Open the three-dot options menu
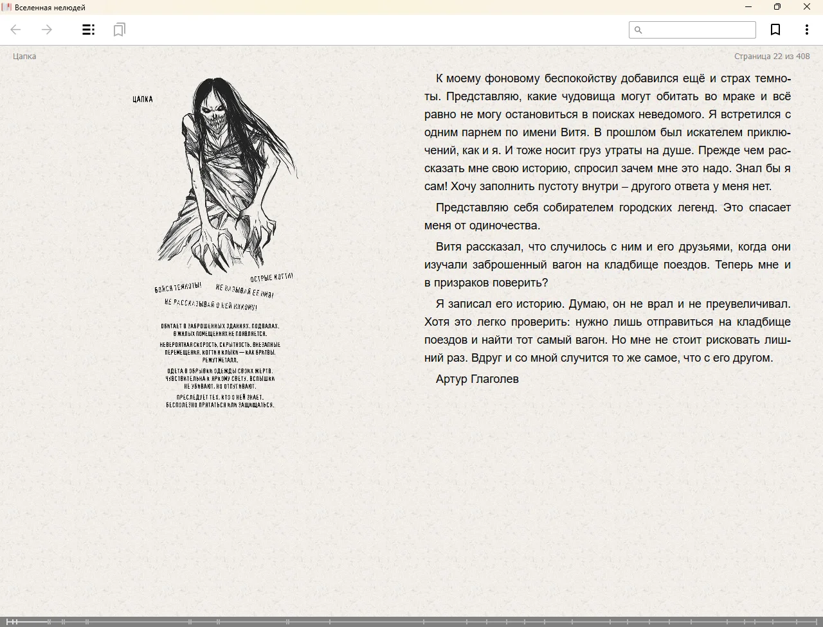This screenshot has width=823, height=627. 806,30
